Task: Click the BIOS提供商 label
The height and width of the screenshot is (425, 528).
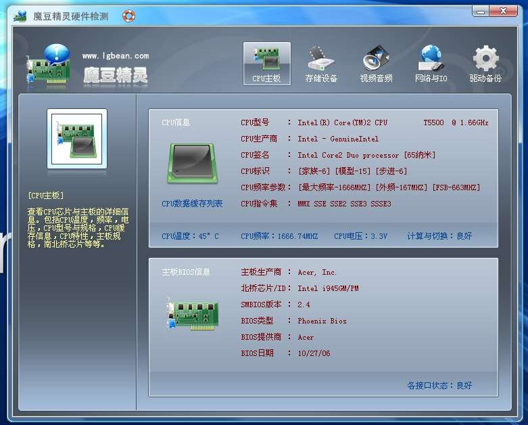Action: pos(261,337)
